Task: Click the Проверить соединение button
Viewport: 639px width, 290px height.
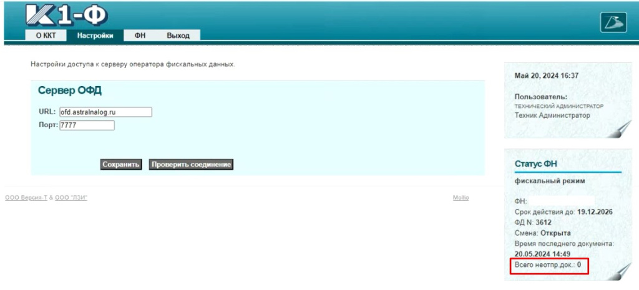Action: [191, 165]
